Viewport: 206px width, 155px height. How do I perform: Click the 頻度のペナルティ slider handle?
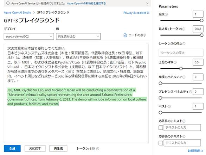coord(160,83)
